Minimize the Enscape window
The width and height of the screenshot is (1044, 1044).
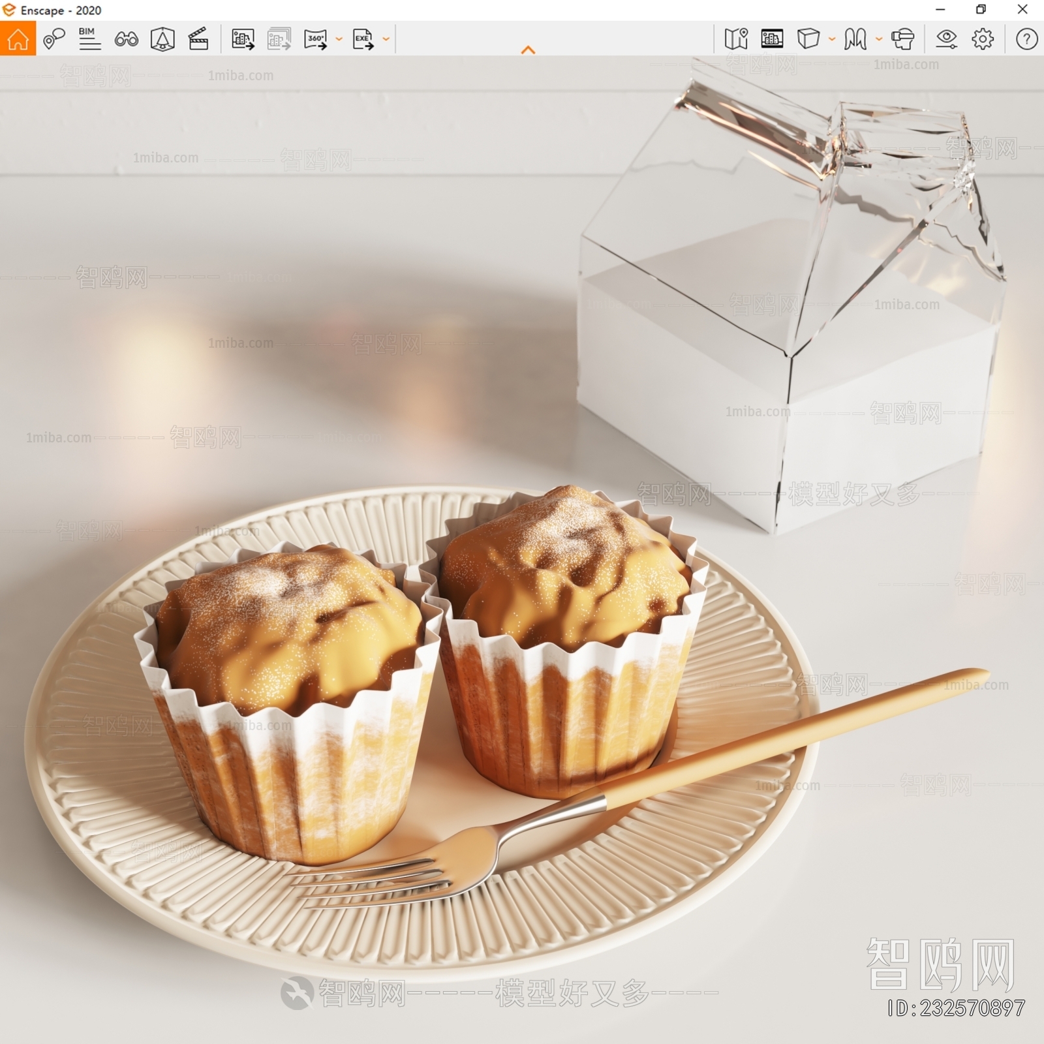(940, 10)
